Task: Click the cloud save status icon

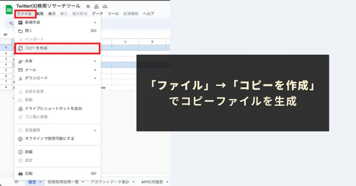Action: pyautogui.click(x=105, y=6)
